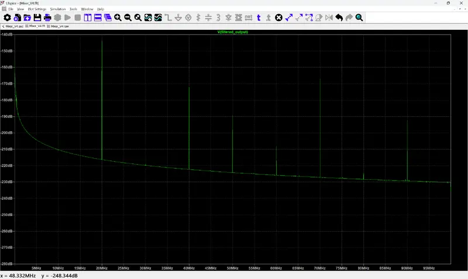This screenshot has width=468, height=279.
Task: Print the plot with the printer icon
Action: click(47, 18)
